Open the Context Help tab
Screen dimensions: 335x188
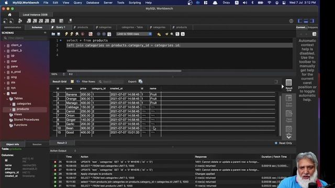click(x=301, y=27)
